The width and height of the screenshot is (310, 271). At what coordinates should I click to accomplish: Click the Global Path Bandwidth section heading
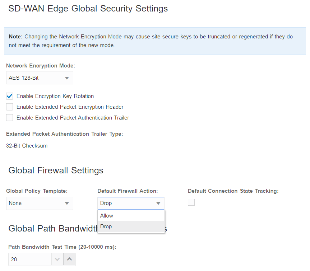[x=52, y=229]
